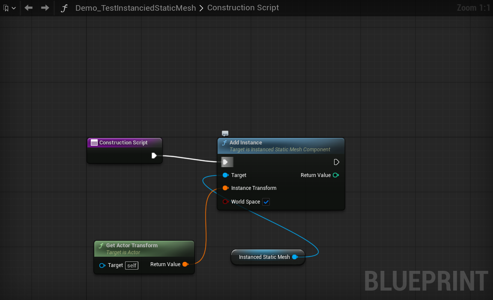Image resolution: width=493 pixels, height=300 pixels.
Task: Expand the bookmarks dropdown arrow
Action: pos(14,8)
